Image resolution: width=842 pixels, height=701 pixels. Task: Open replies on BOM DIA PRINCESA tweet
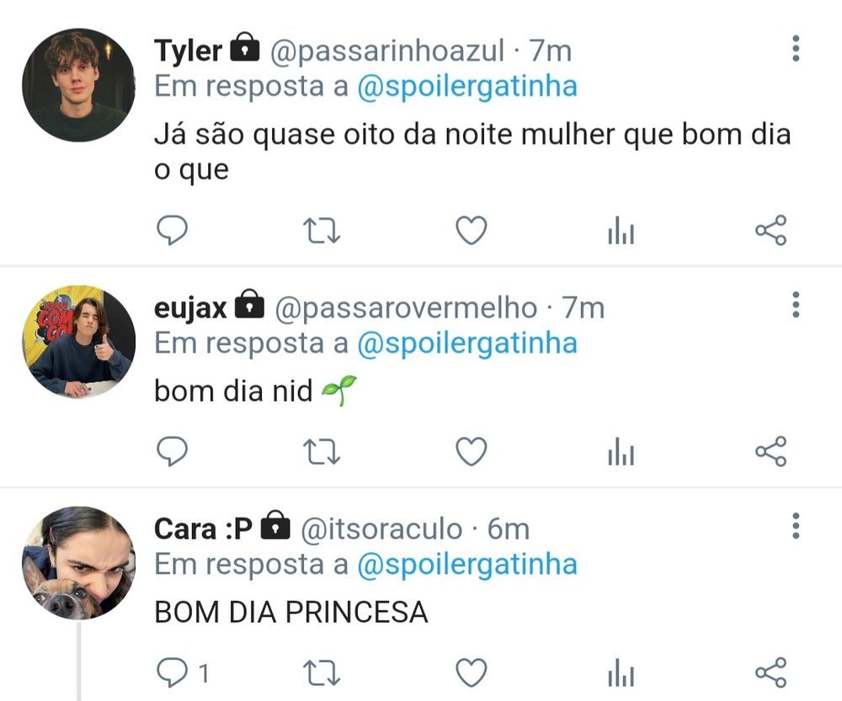pos(183,672)
